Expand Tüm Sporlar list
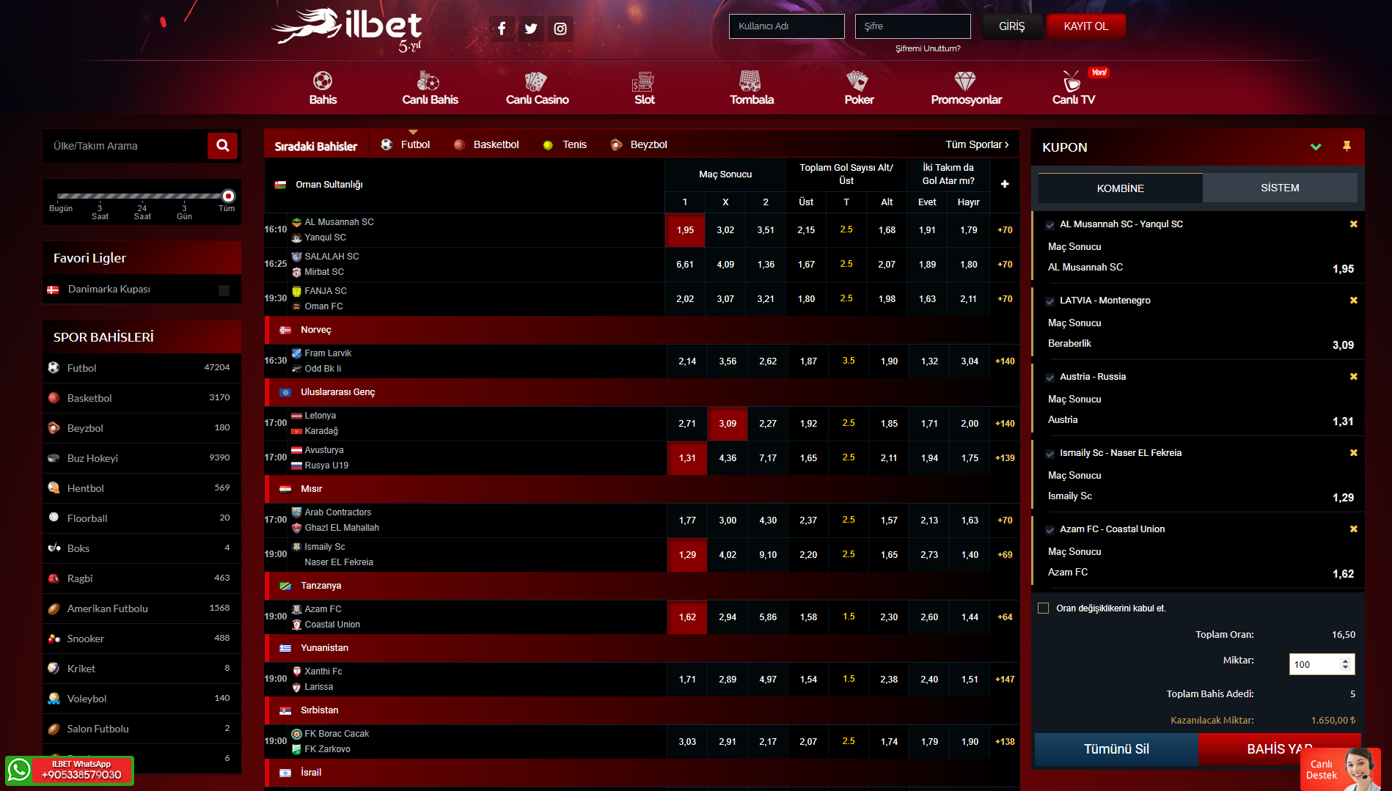This screenshot has width=1392, height=791. tap(976, 144)
